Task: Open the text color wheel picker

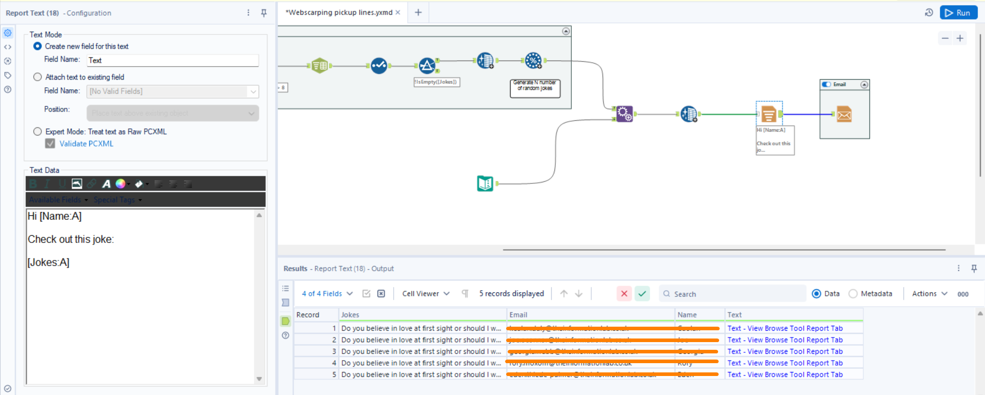Action: pos(122,183)
